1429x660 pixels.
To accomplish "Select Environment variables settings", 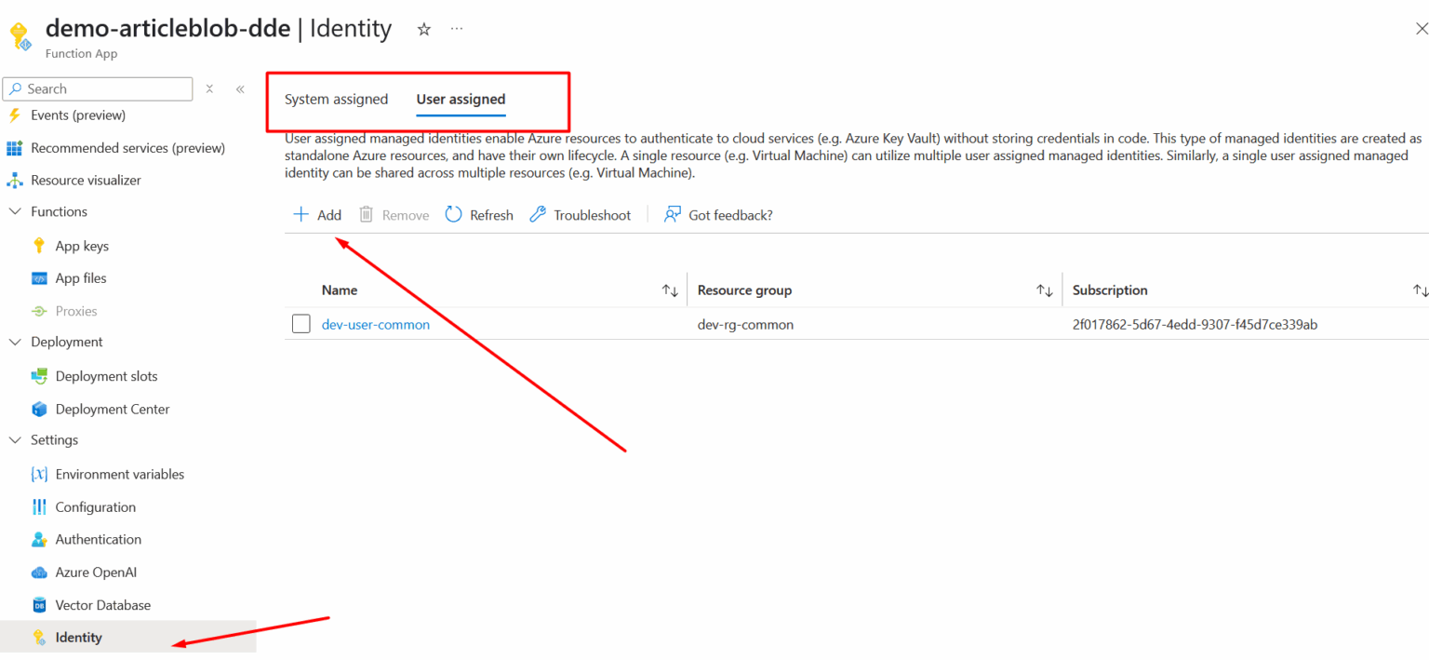I will tap(118, 474).
